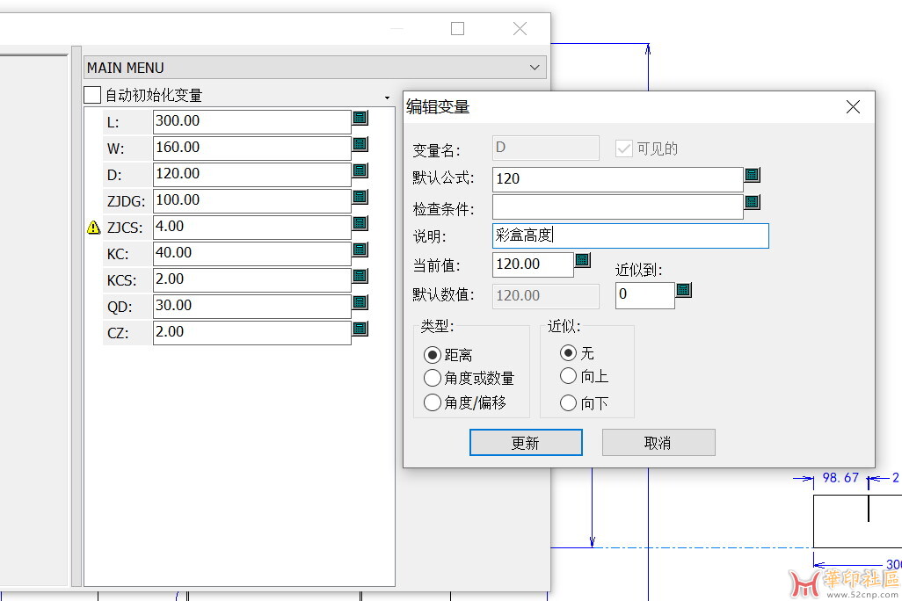The width and height of the screenshot is (902, 601).
Task: Click the calculator icon next to L field
Action: pos(360,118)
